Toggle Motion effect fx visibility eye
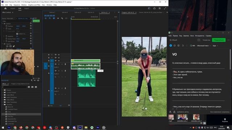This screenshot has height=130, width=232. tap(5, 23)
